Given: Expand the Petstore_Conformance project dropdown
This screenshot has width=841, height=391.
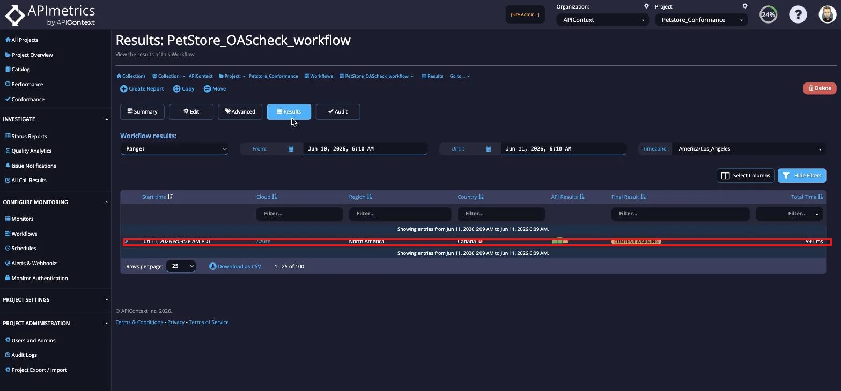Looking at the screenshot, I should [701, 20].
